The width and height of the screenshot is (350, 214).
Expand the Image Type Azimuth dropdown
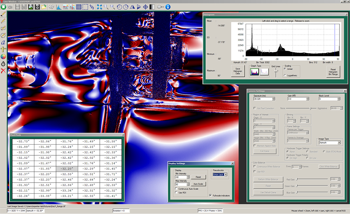pos(339,142)
